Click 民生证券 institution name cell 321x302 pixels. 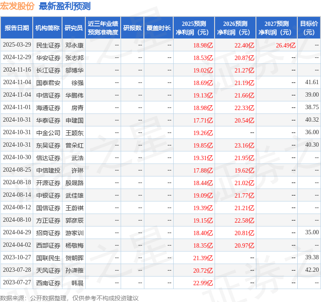[48, 45]
